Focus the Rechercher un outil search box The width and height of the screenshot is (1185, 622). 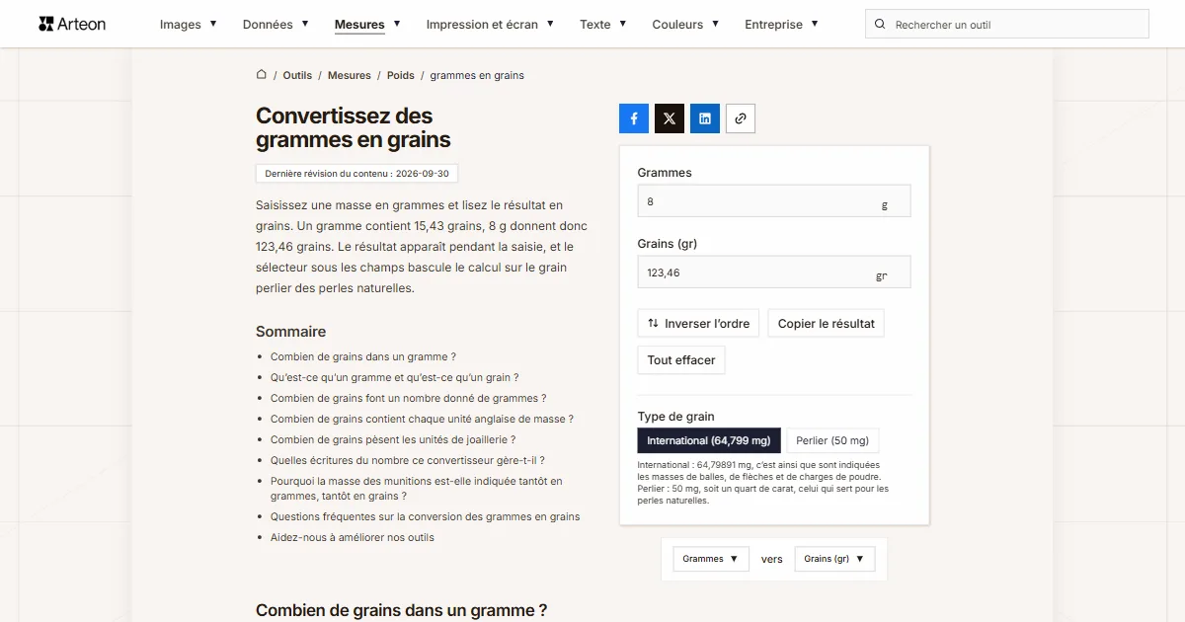[x=1007, y=25]
